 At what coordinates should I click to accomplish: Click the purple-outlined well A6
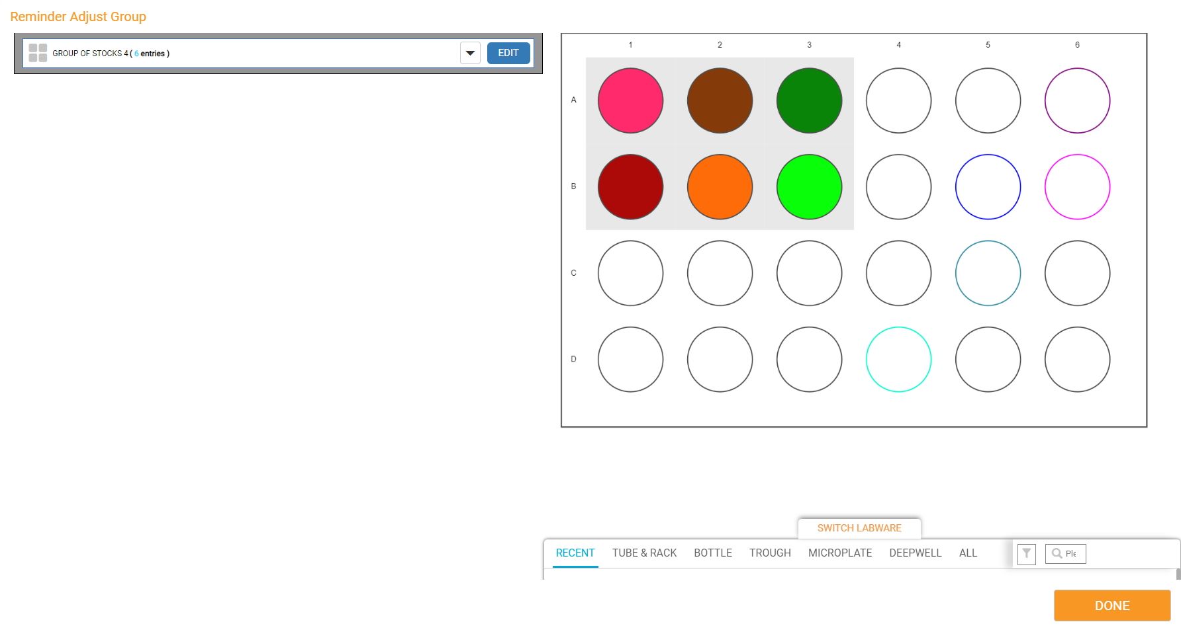click(1077, 100)
